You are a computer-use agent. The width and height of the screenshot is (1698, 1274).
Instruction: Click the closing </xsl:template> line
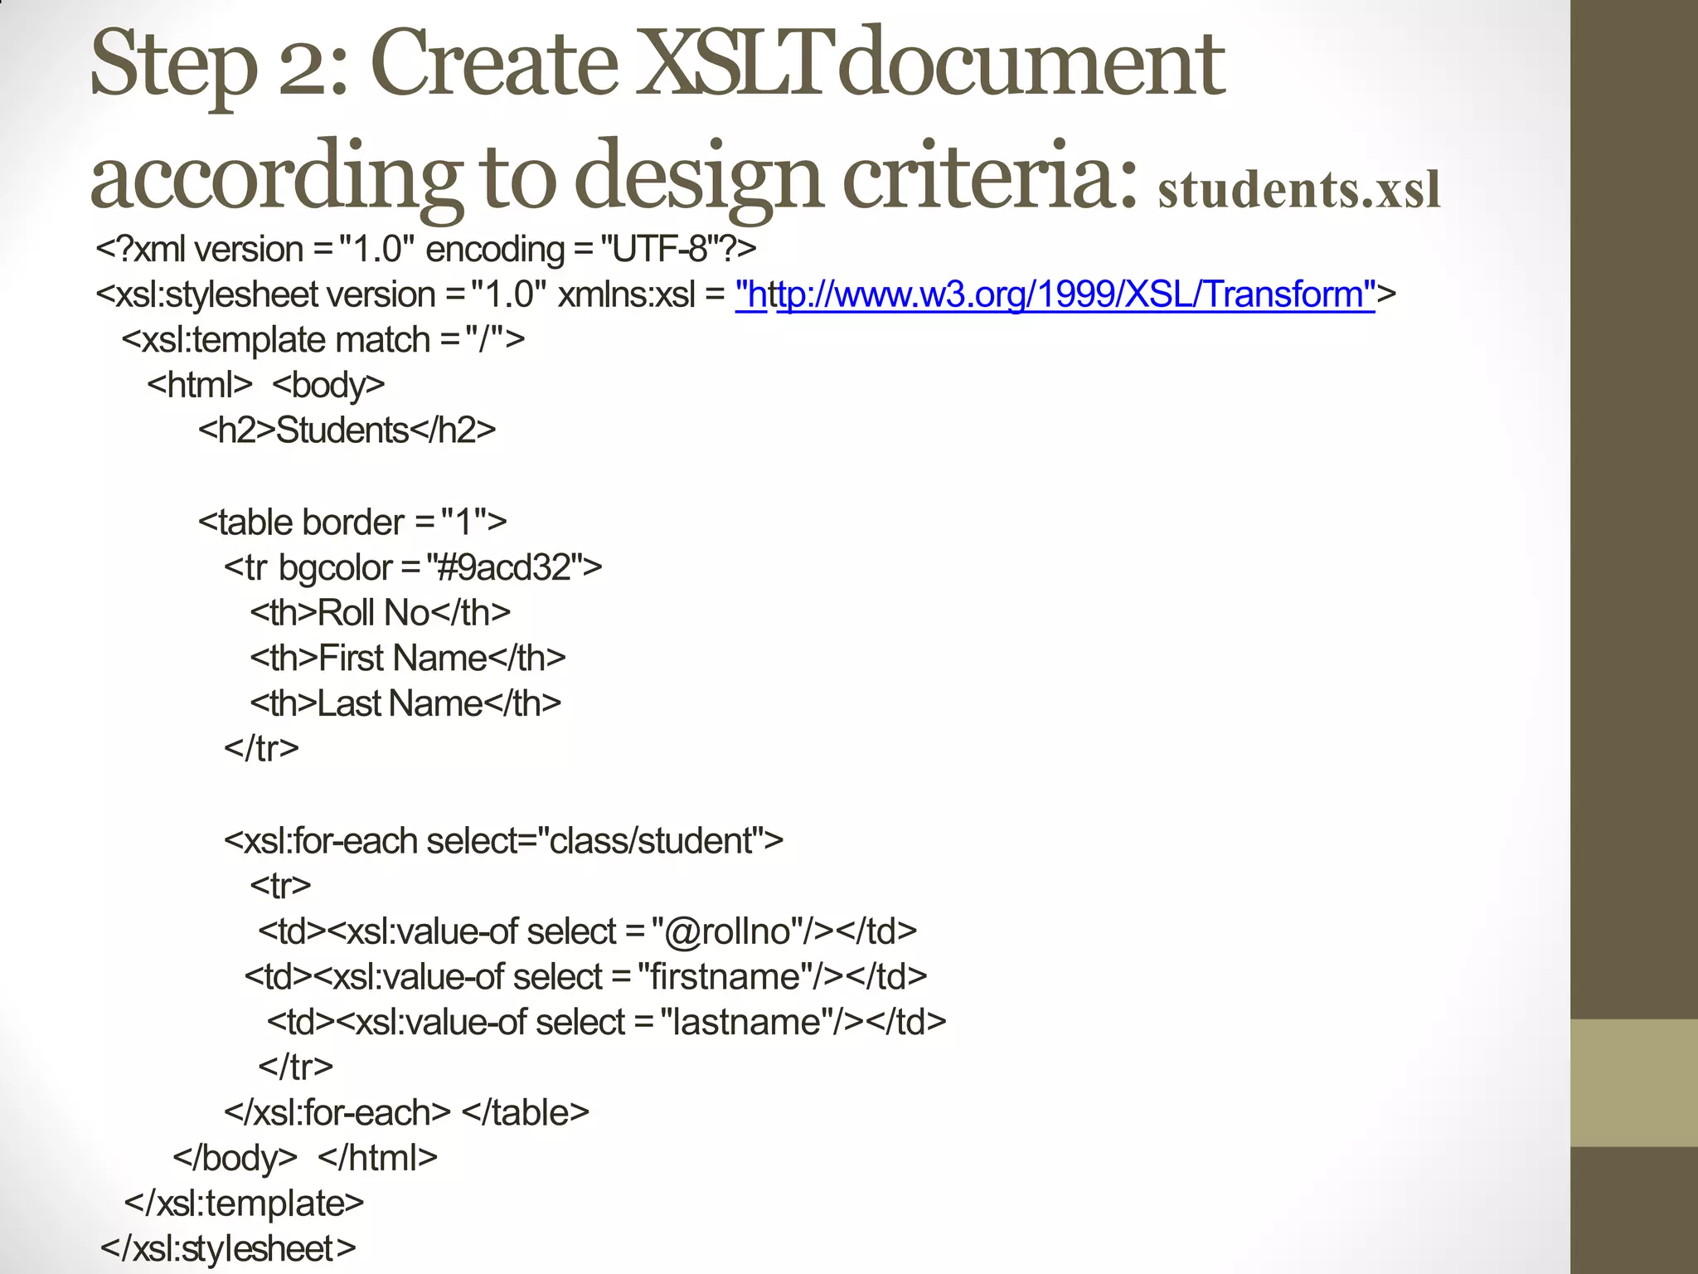click(244, 1203)
